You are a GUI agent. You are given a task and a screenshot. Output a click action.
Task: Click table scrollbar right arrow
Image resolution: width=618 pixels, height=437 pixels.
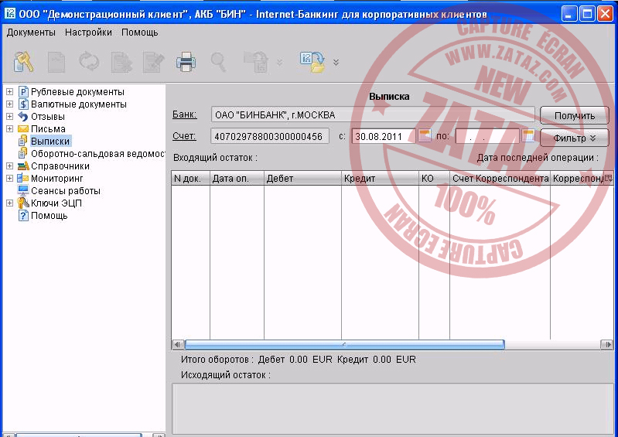click(x=607, y=344)
